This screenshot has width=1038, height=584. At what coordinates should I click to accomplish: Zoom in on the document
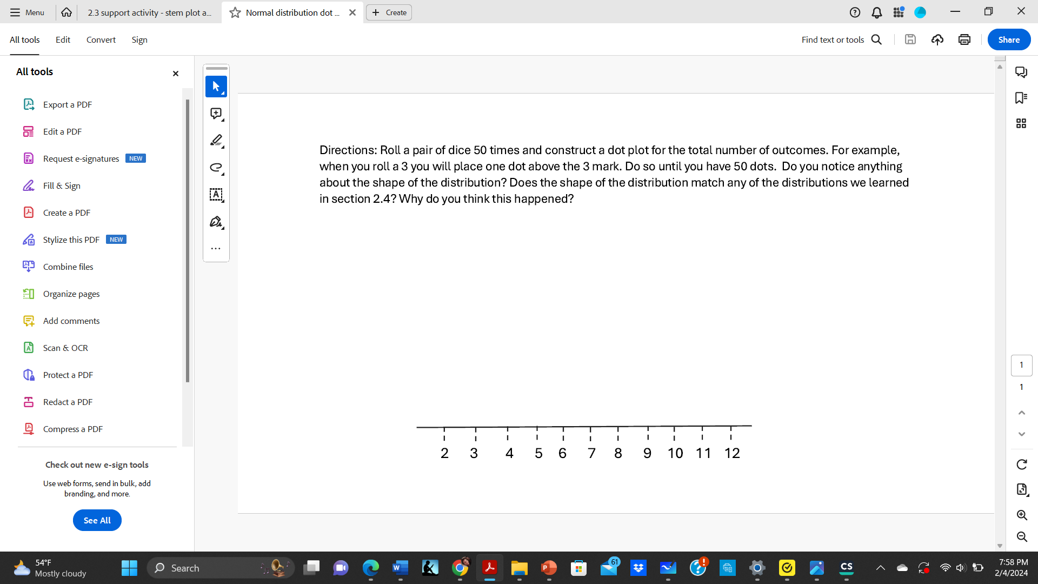(1022, 515)
